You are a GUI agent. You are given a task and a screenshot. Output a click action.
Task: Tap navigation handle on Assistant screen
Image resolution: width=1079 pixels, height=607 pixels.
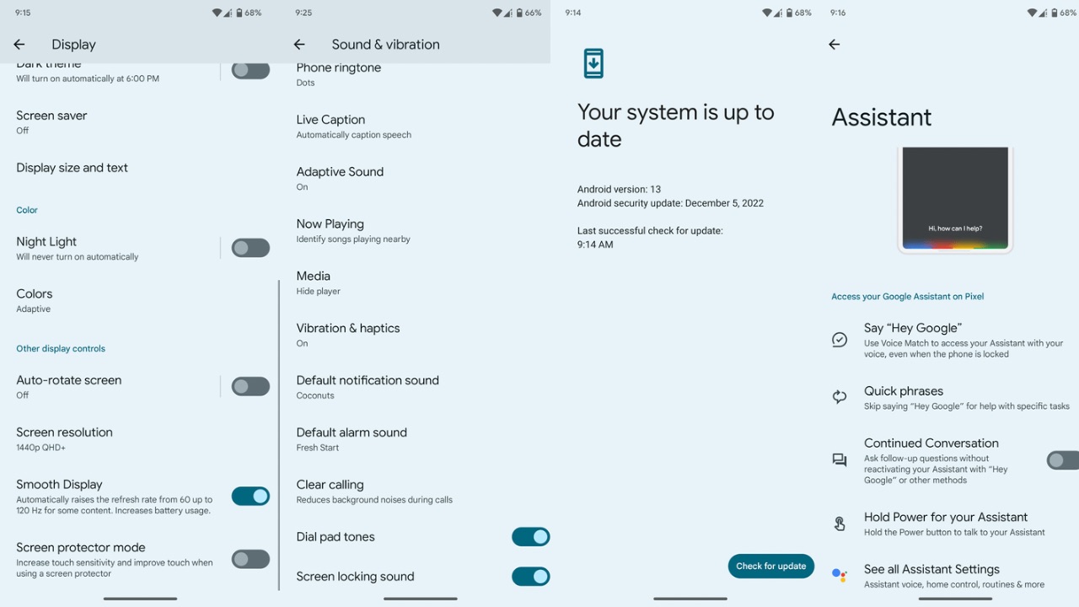click(x=955, y=599)
